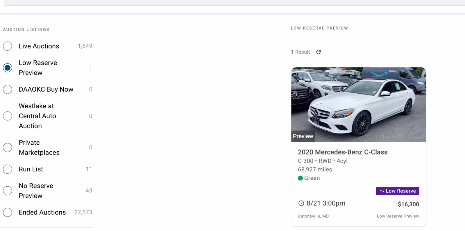Click the C 300 • RWD • 4cyl text
The width and height of the screenshot is (465, 231).
[x=323, y=161]
